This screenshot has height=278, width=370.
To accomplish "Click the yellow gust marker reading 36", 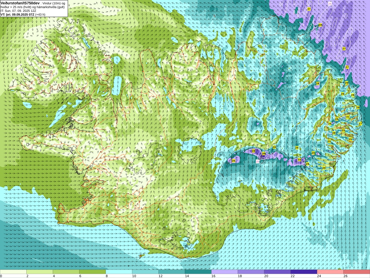I will 264,154.
